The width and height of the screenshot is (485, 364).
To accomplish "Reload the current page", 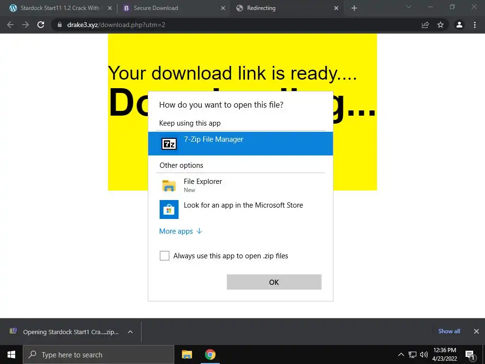I will (x=41, y=25).
